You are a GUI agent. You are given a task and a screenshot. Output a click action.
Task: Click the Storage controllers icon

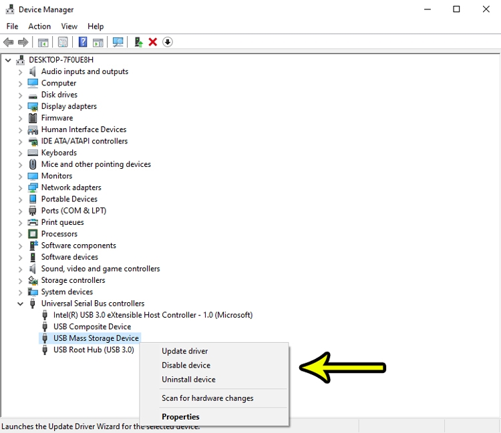click(x=33, y=280)
